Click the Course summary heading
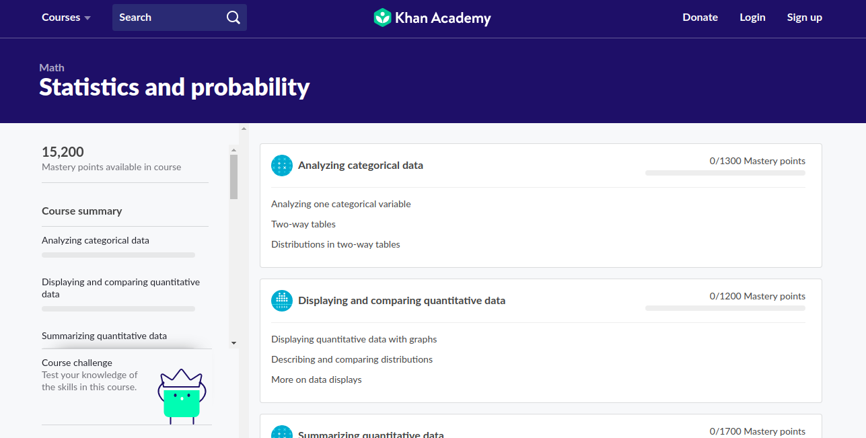 pyautogui.click(x=82, y=211)
